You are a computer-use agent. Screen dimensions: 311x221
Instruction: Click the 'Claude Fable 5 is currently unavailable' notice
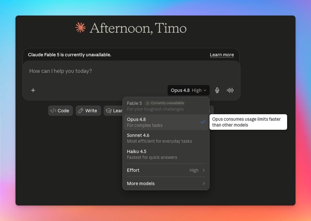tap(69, 55)
